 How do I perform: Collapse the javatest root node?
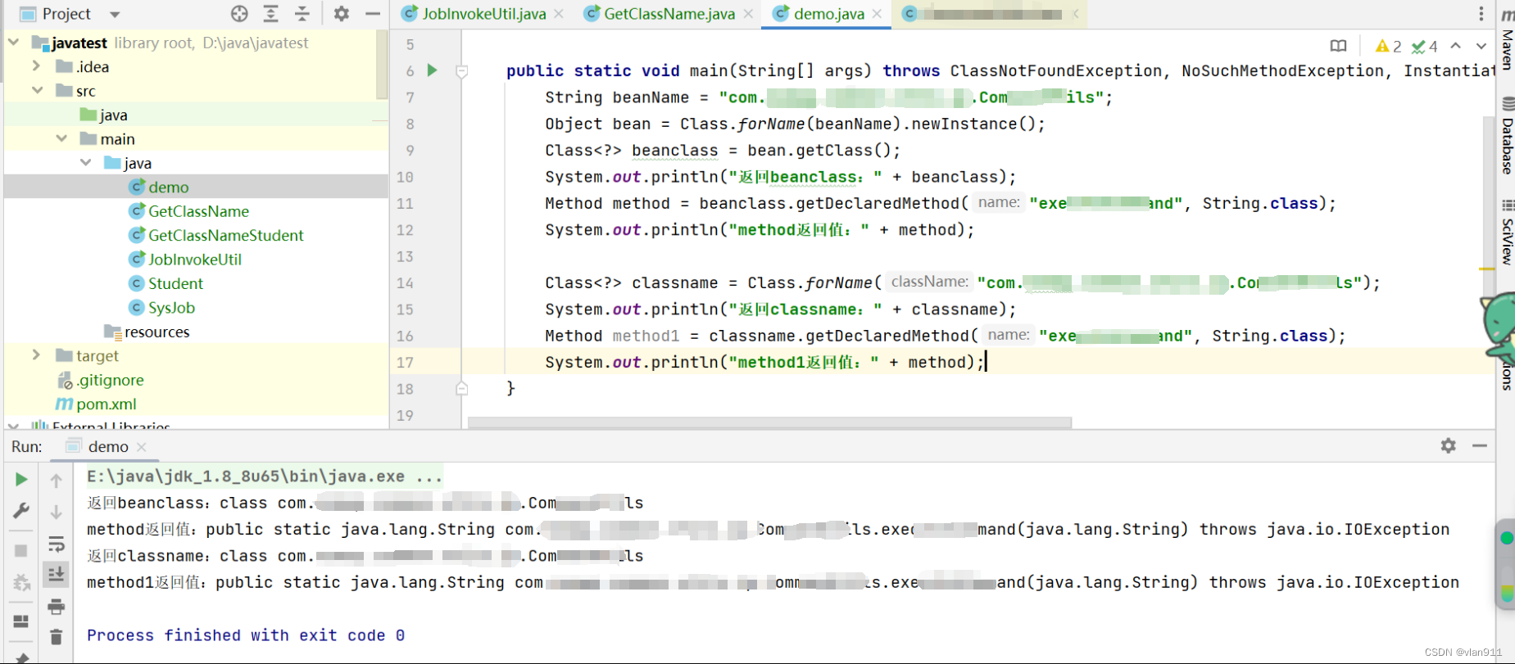(x=14, y=42)
